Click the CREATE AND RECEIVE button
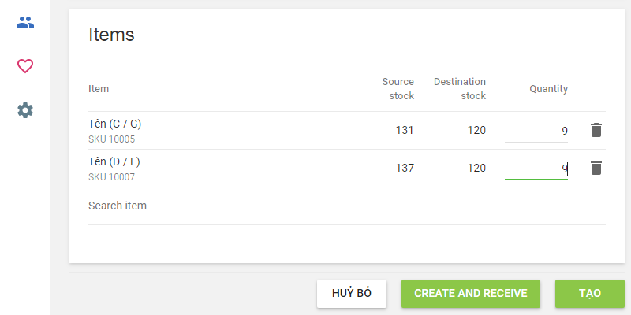This screenshot has width=631, height=315. click(x=470, y=293)
